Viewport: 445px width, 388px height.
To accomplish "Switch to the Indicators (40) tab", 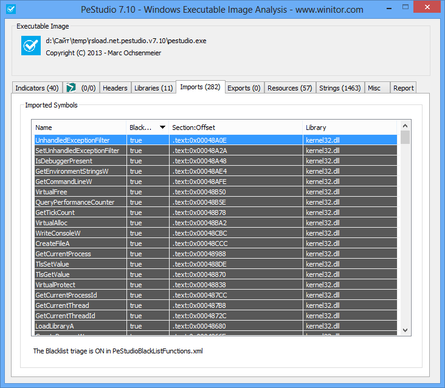I will (37, 88).
